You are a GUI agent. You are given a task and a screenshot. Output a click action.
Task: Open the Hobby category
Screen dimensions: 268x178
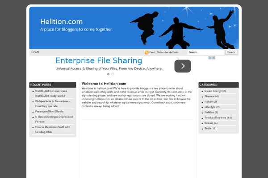point(209,102)
